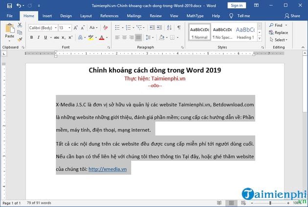Toggle Italic formatting
Image resolution: width=308 pixels, height=207 pixels.
pos(39,38)
